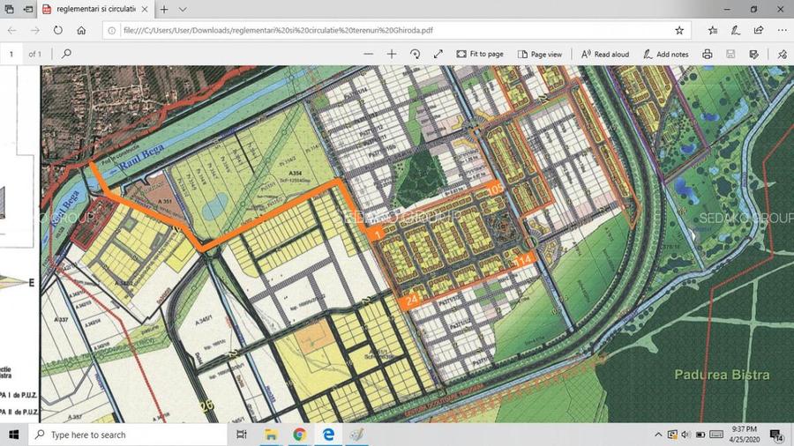The width and height of the screenshot is (794, 446).
Task: Open the Share icon in browser toolbar
Action: click(758, 30)
